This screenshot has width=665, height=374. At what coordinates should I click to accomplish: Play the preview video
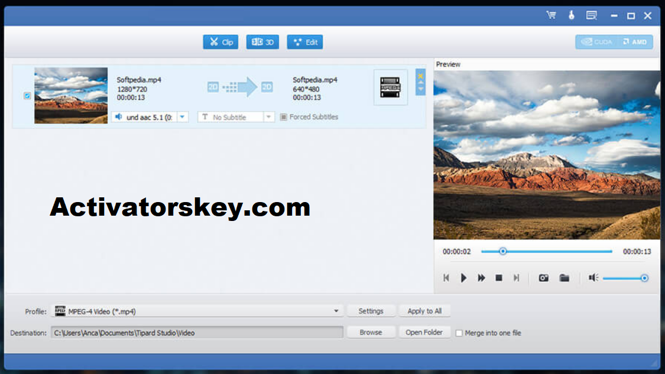(x=463, y=278)
